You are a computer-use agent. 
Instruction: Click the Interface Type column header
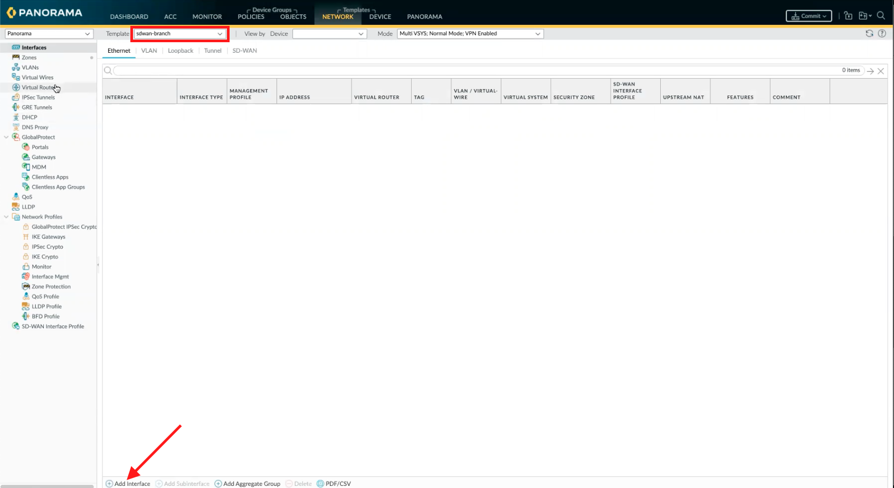coord(202,91)
